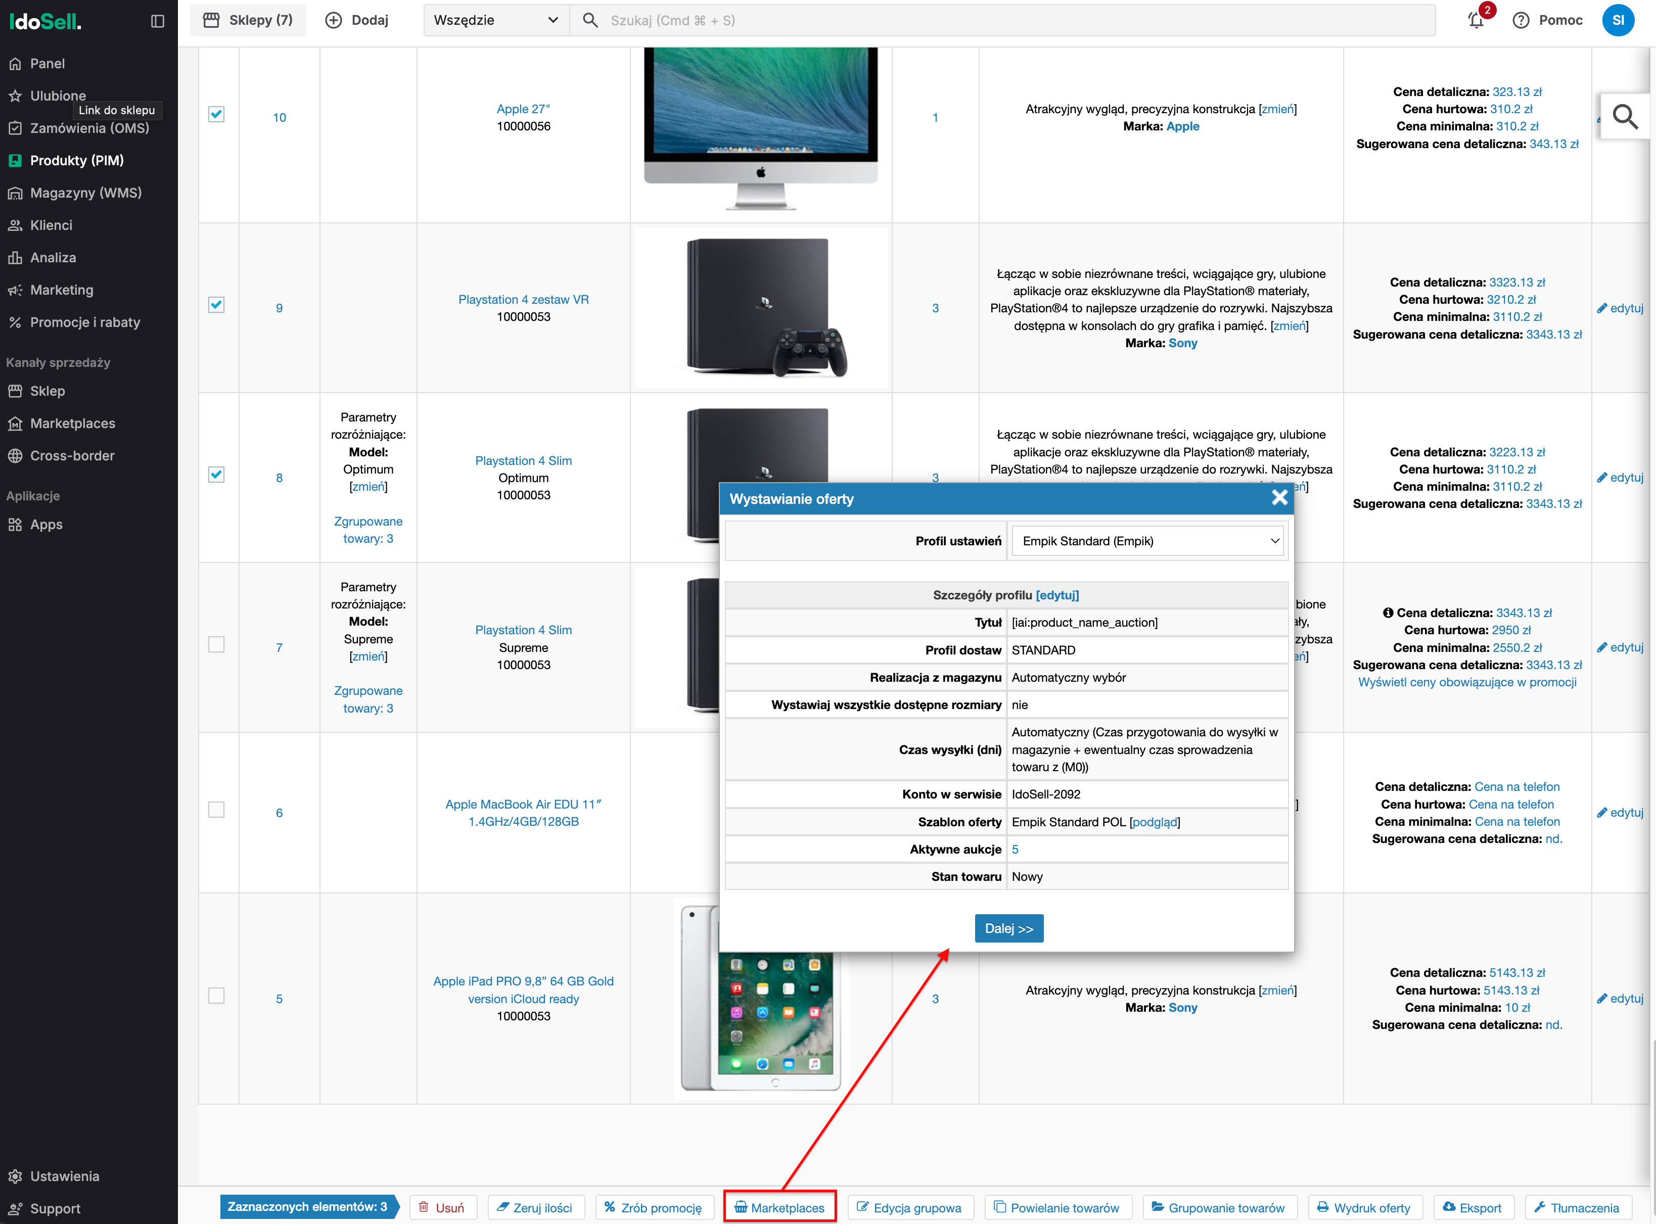This screenshot has height=1224, width=1656.
Task: Open Apps in sidebar
Action: (46, 525)
